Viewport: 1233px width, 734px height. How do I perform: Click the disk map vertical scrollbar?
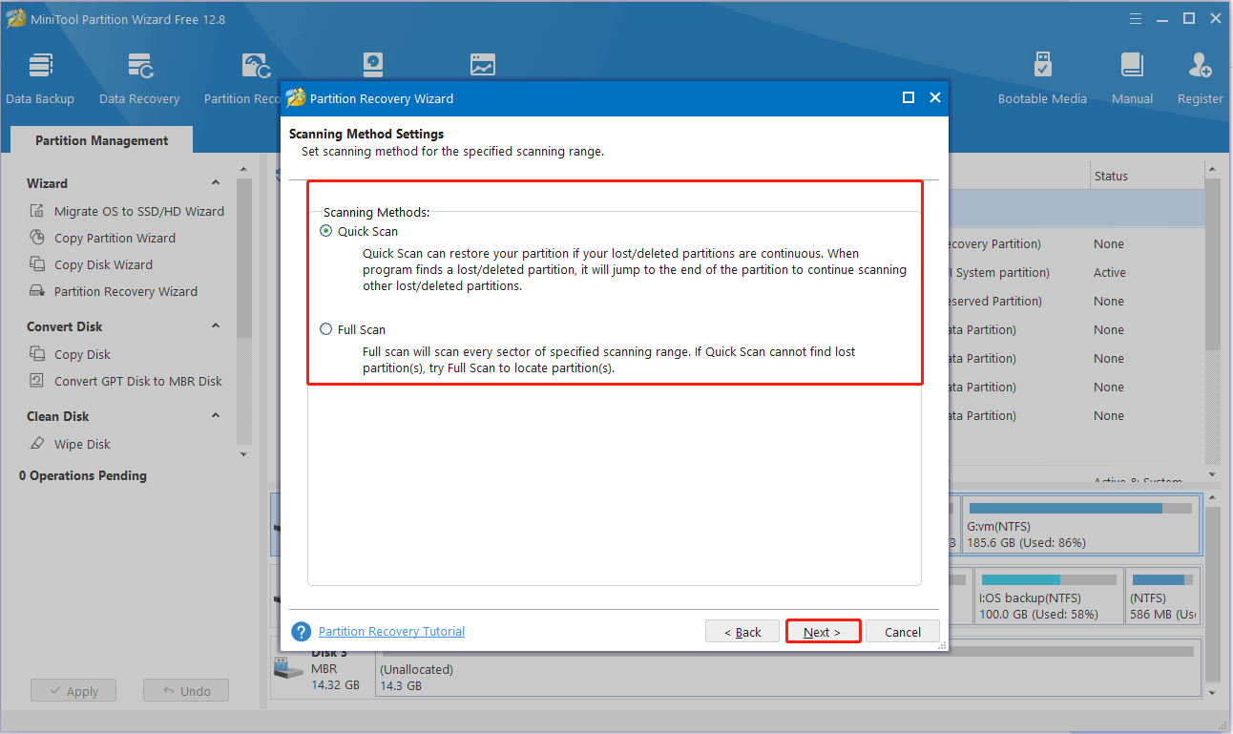[x=1213, y=597]
